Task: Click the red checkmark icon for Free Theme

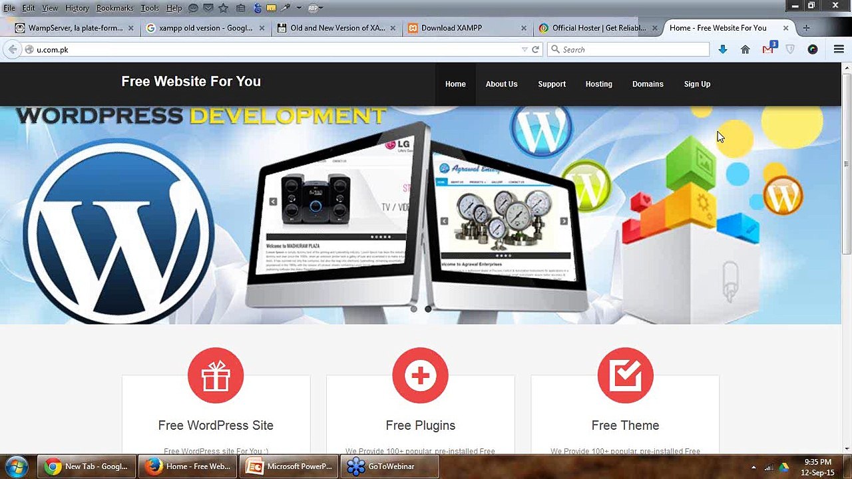Action: click(x=625, y=375)
